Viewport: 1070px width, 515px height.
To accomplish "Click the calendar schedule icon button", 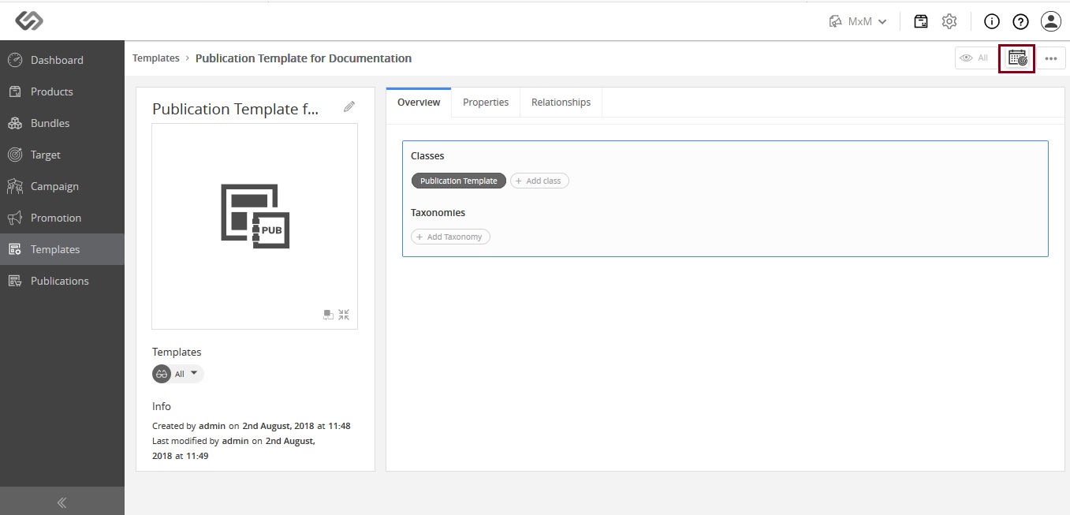I will [1017, 58].
